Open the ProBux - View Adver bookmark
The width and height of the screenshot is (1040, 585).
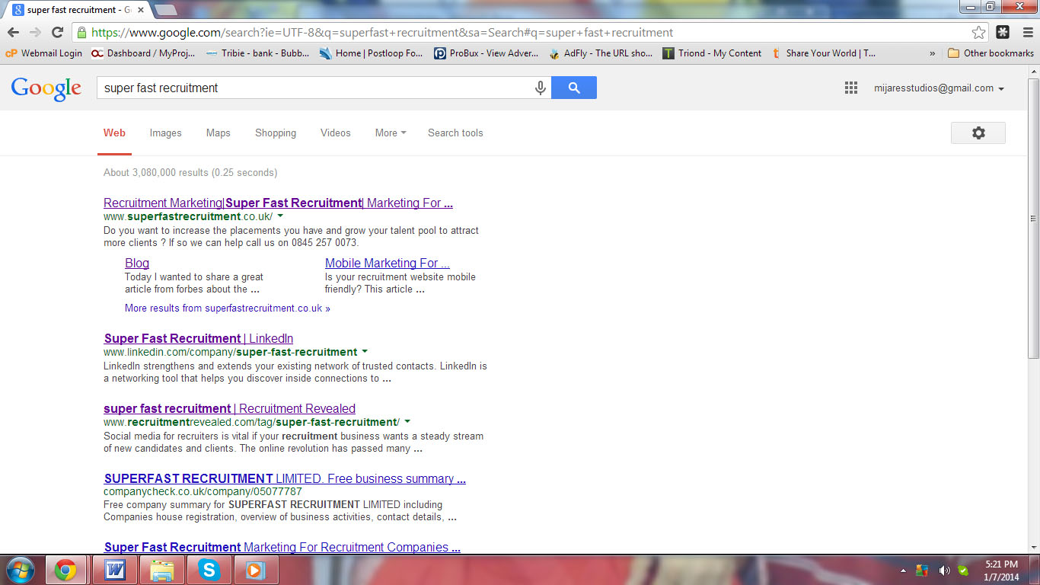coord(486,53)
